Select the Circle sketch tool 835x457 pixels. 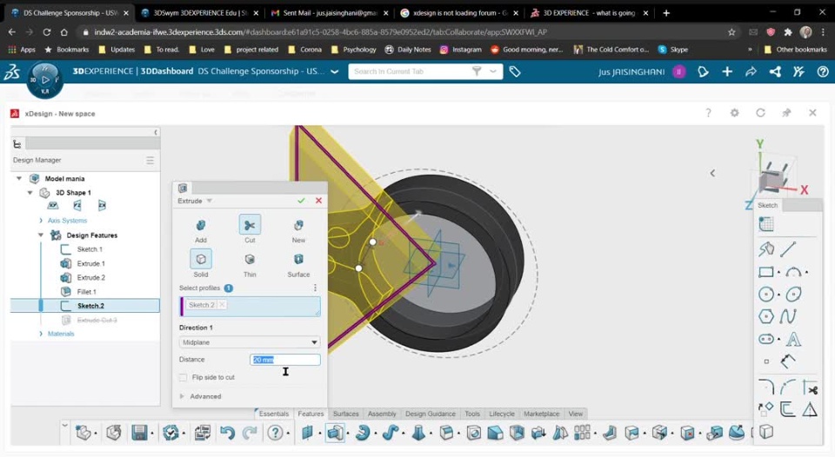[x=765, y=295]
